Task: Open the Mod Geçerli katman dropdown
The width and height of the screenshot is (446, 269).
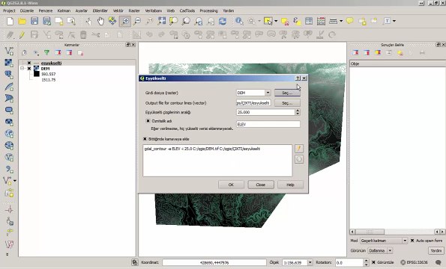Action: click(405, 241)
